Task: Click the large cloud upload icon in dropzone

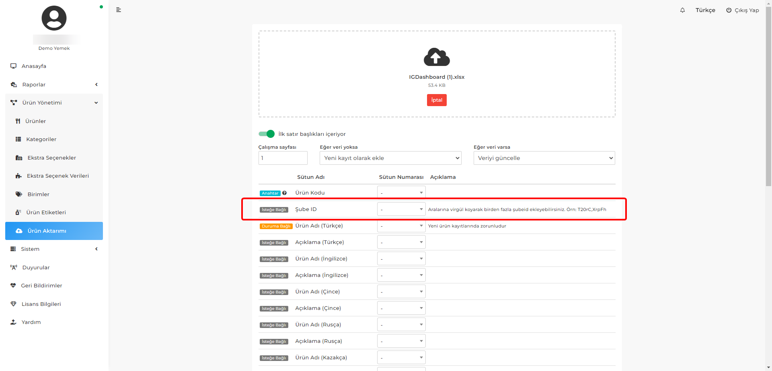Action: 437,57
